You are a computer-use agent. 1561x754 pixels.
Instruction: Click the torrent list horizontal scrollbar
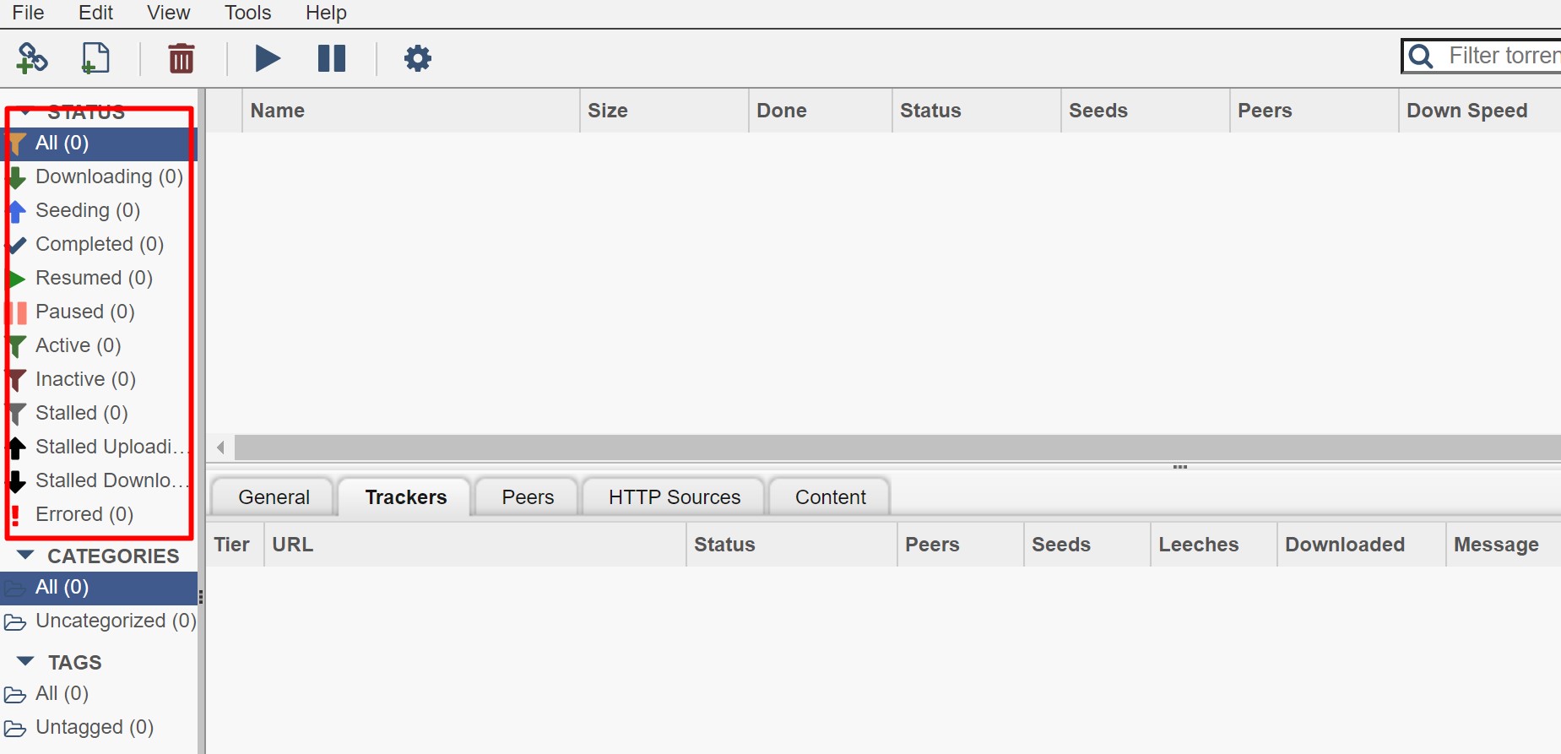[x=897, y=448]
